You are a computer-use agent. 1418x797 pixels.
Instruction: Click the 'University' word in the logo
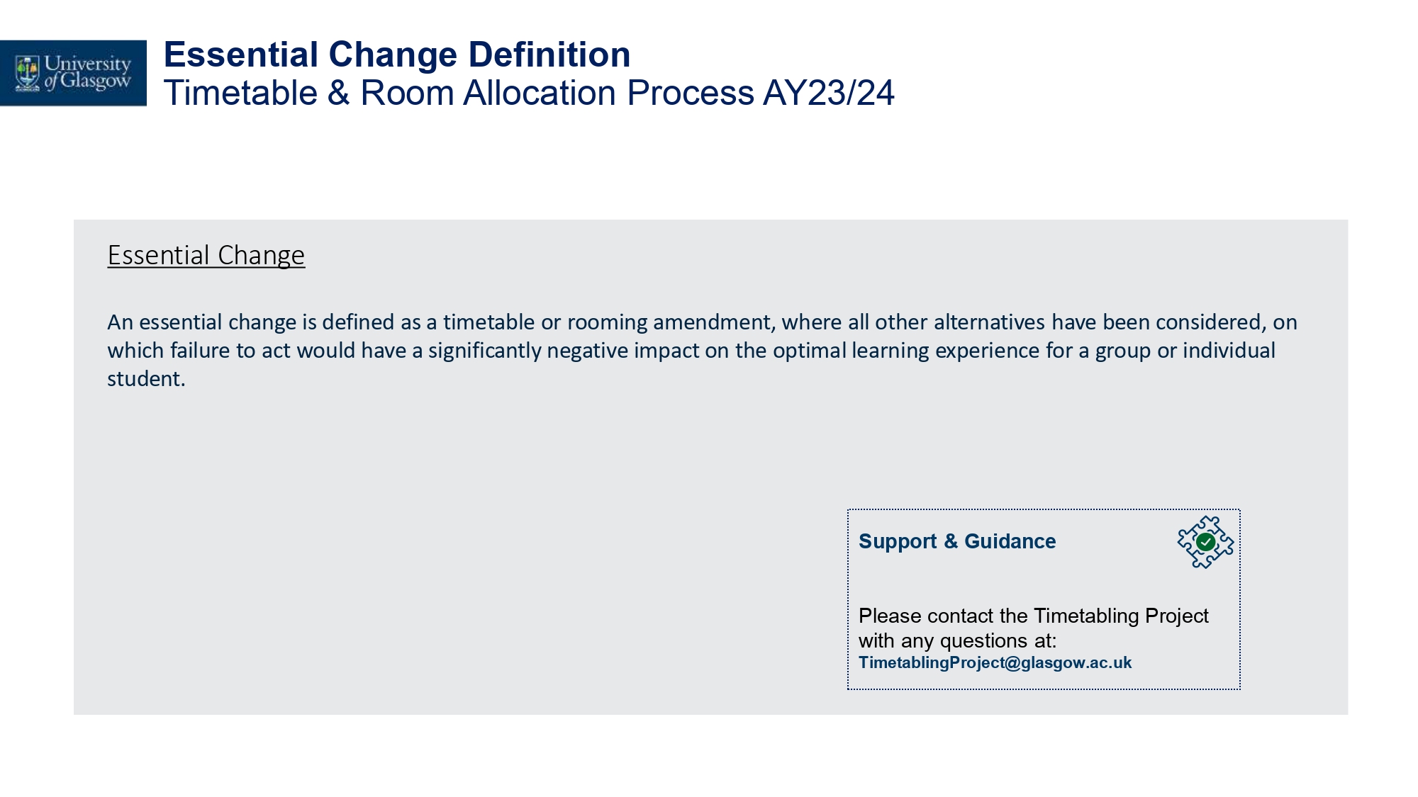click(88, 64)
